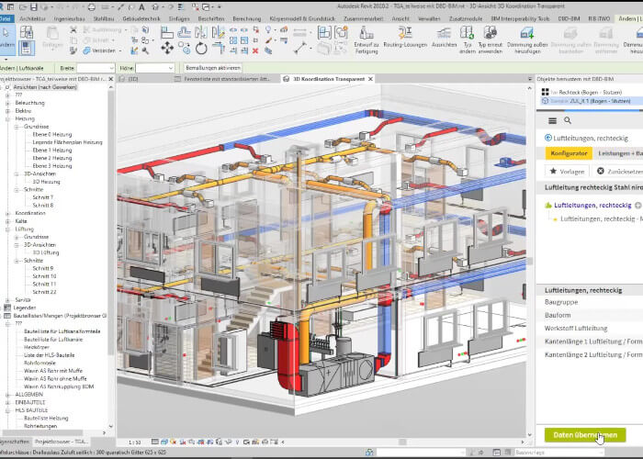
Task: Open the Heizkörper schedule
Action: [37, 348]
